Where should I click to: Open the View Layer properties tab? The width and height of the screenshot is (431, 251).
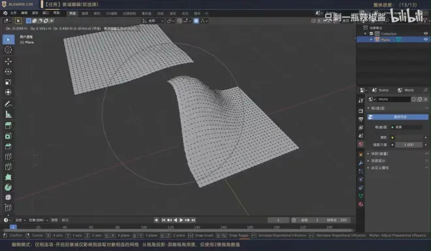361,127
